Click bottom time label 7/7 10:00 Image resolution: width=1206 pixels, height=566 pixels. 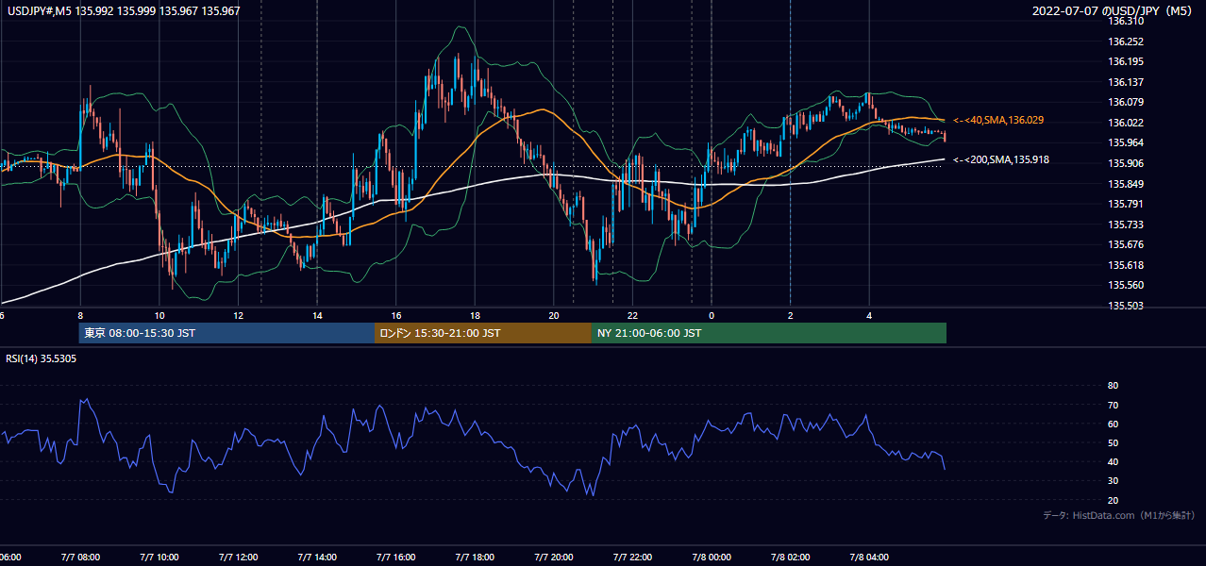[x=158, y=557]
